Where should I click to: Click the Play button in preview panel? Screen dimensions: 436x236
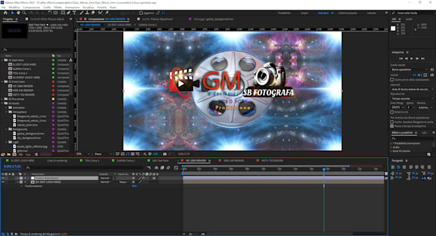click(x=412, y=58)
